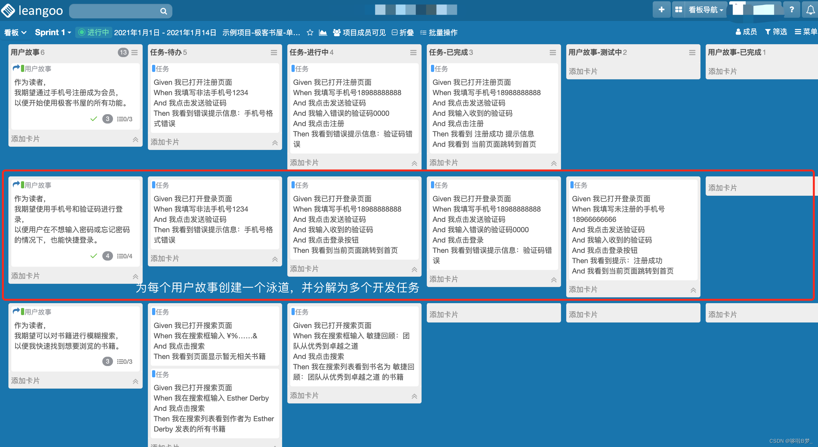Open task card with 非法手机号1234 on 注册页面
The width and height of the screenshot is (818, 447).
215,98
